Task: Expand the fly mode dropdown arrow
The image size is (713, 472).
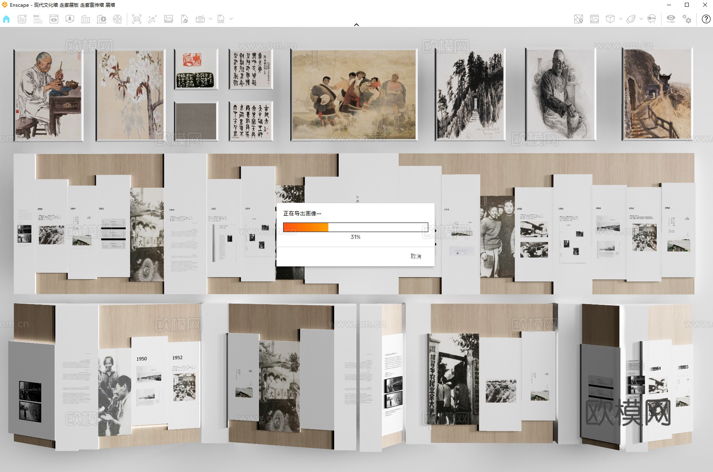Action: tap(641, 19)
